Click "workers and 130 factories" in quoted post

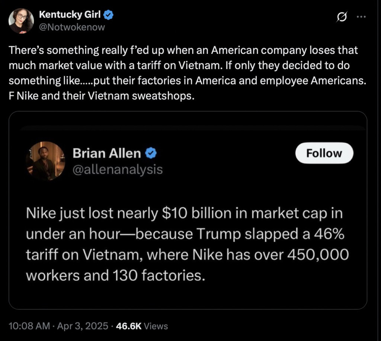click(115, 276)
